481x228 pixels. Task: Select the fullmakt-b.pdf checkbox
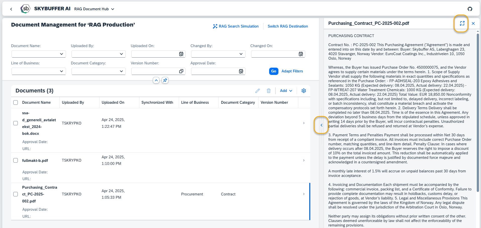[x=16, y=160]
